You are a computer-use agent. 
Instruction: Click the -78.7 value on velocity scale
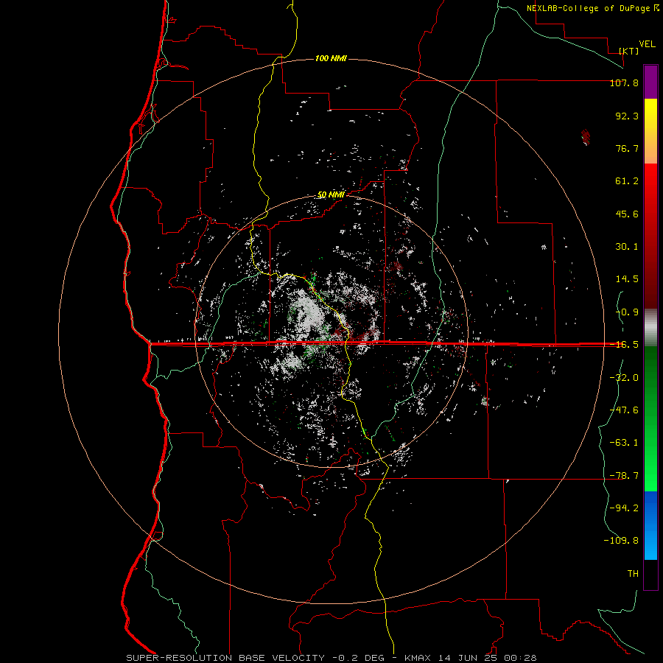point(624,476)
